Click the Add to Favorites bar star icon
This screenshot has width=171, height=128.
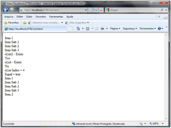click(25, 22)
